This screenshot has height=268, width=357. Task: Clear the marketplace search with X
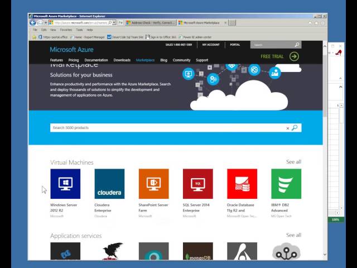click(x=288, y=128)
